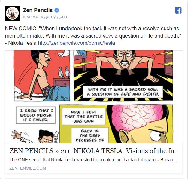Click the post timestamp under the page name

pyautogui.click(x=45, y=17)
